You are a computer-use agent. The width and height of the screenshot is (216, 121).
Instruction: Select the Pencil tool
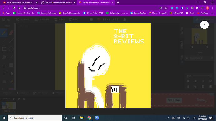(x=4, y=33)
